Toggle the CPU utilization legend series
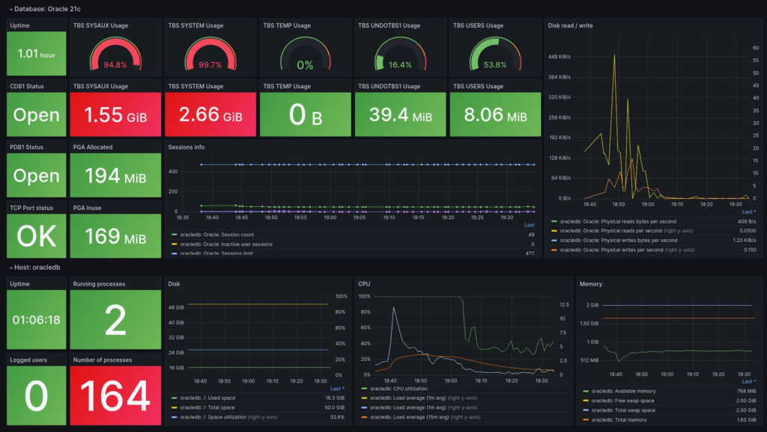 (x=393, y=389)
